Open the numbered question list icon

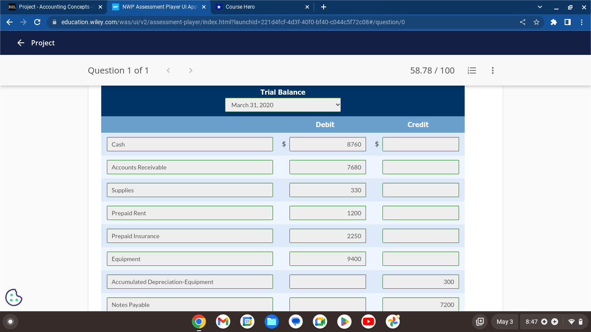[472, 70]
